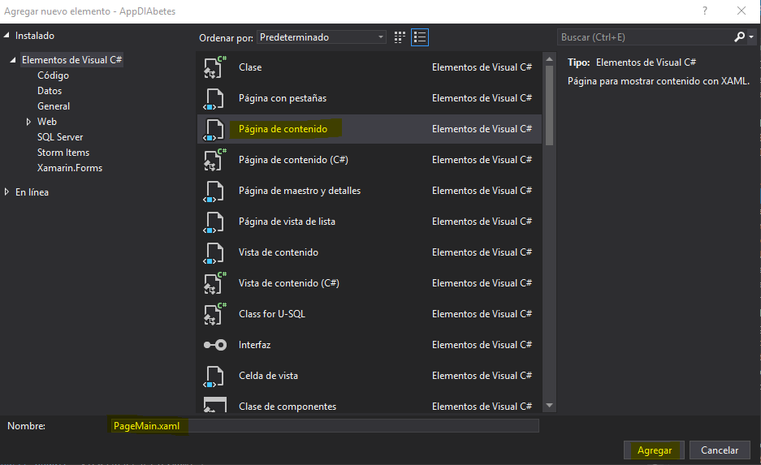Select the Página de contenido (C#) template
The width and height of the screenshot is (761, 465).
(294, 160)
